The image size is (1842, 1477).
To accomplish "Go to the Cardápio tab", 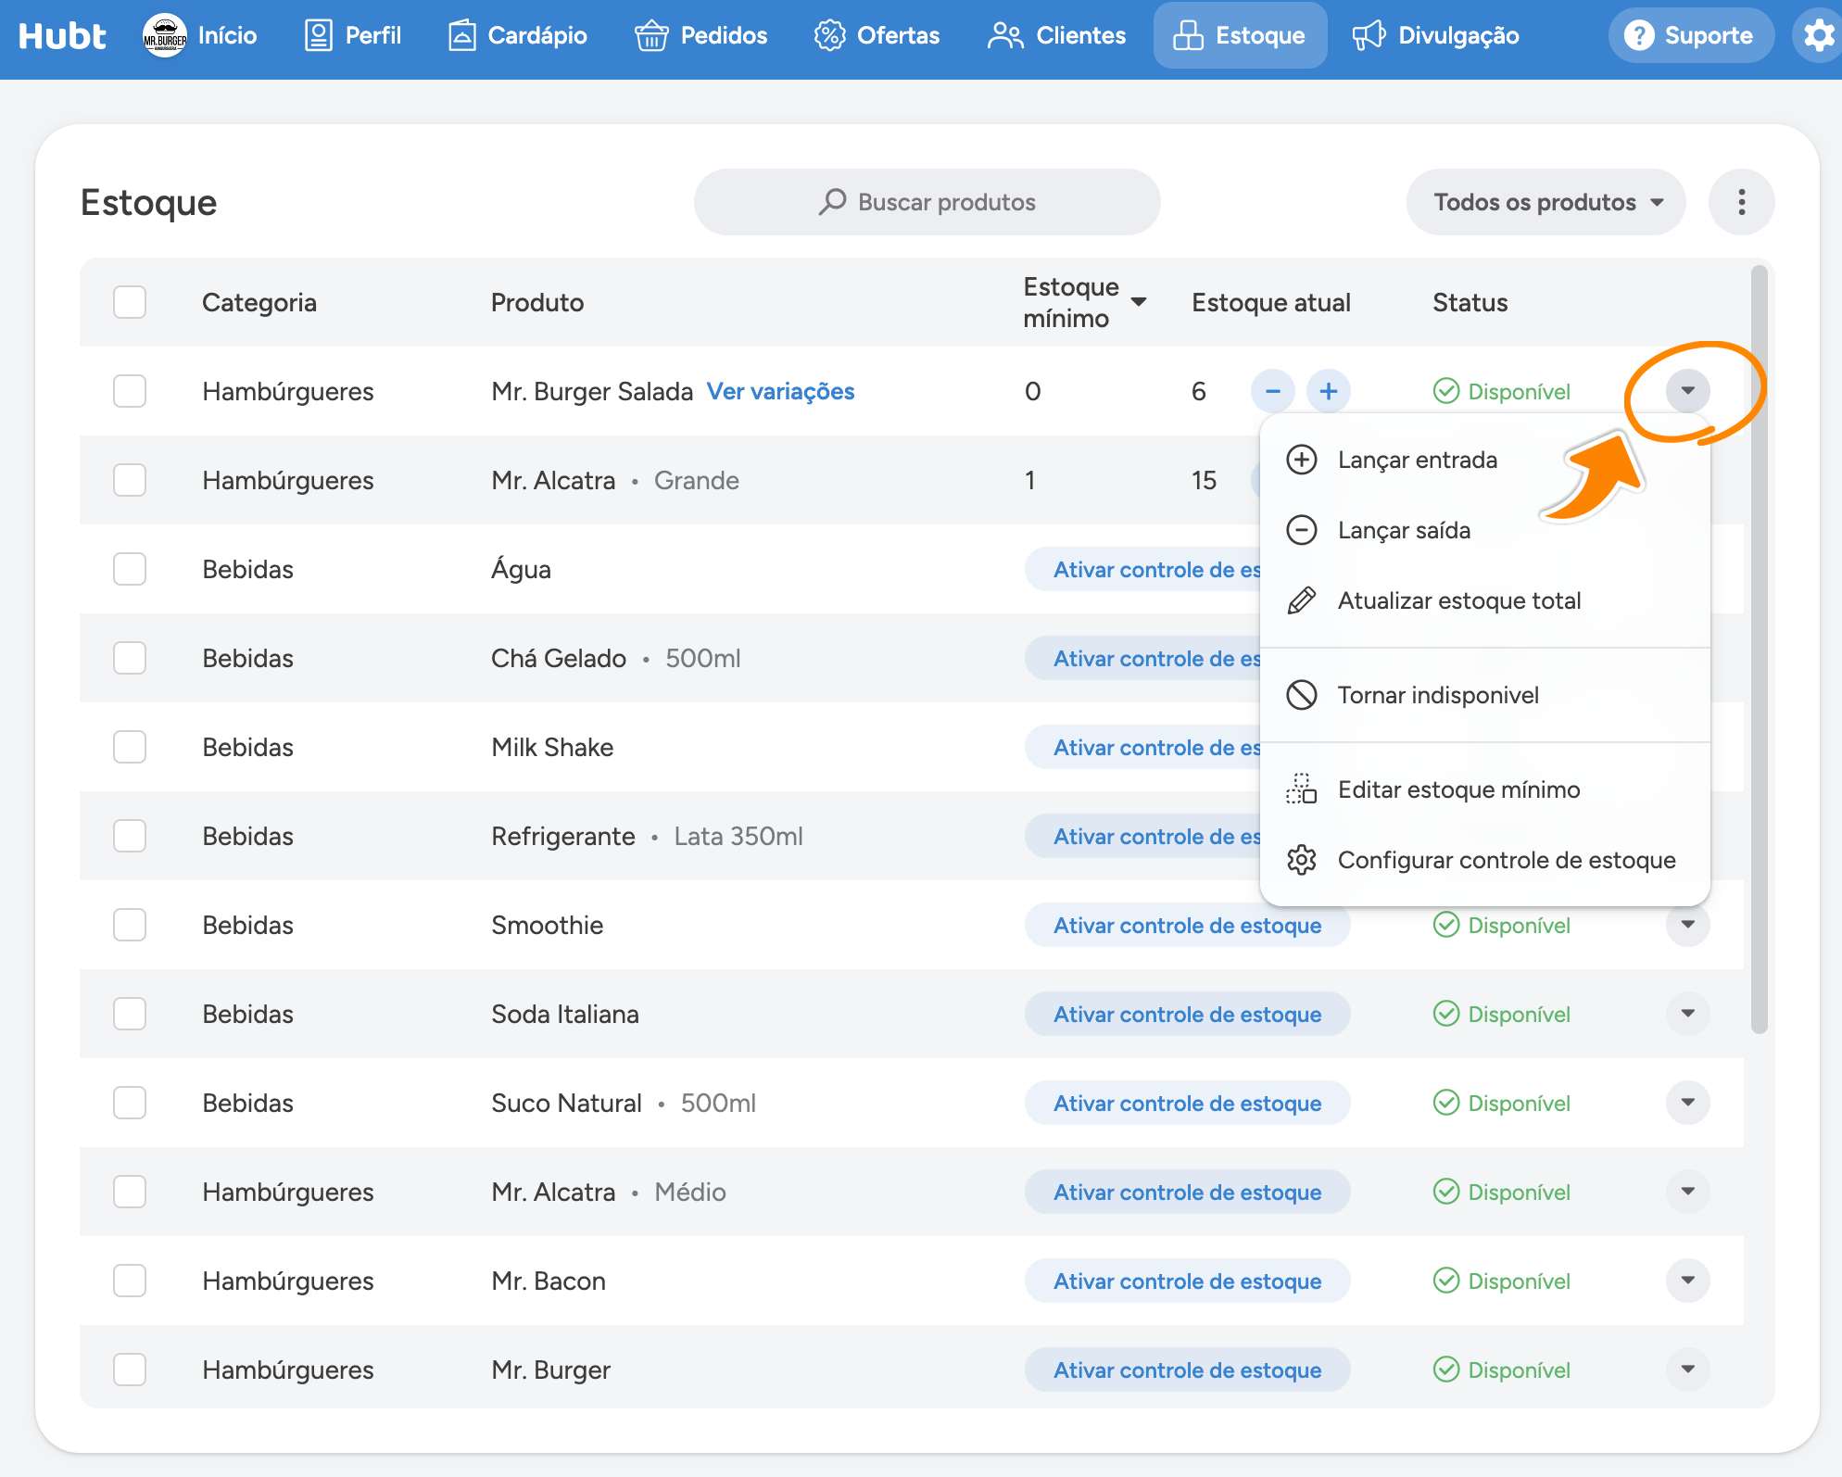I will click(x=518, y=36).
